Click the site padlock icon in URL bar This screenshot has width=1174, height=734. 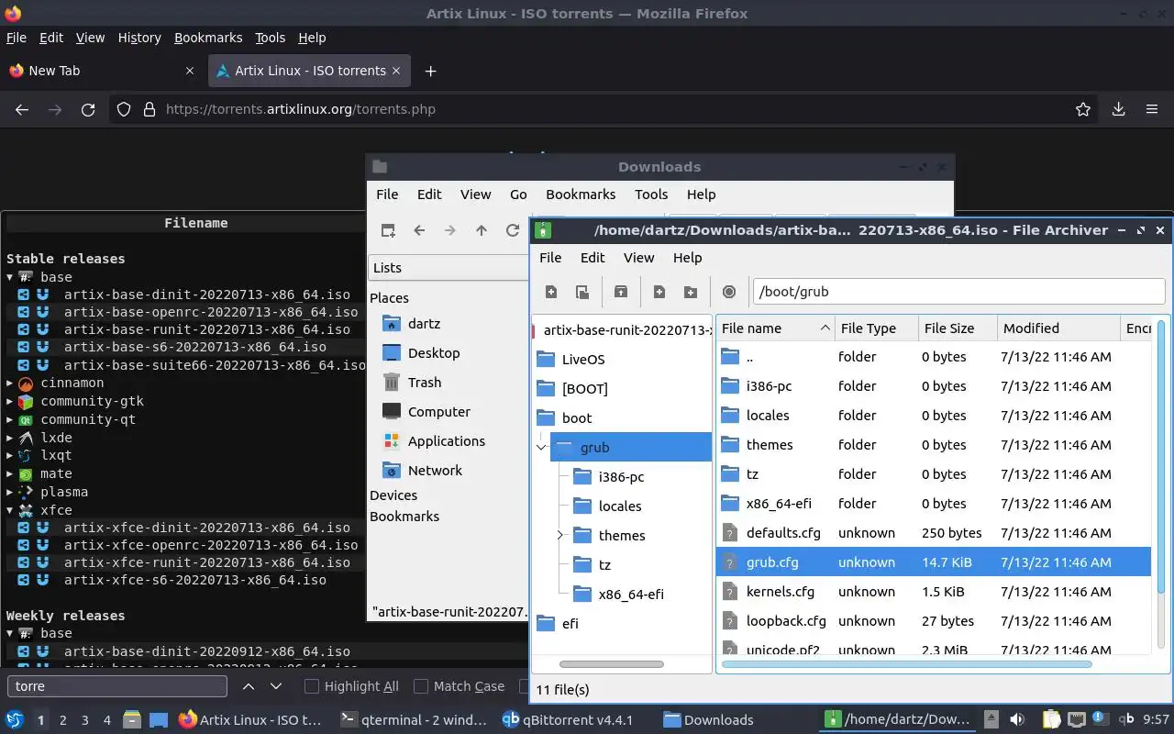(x=150, y=109)
